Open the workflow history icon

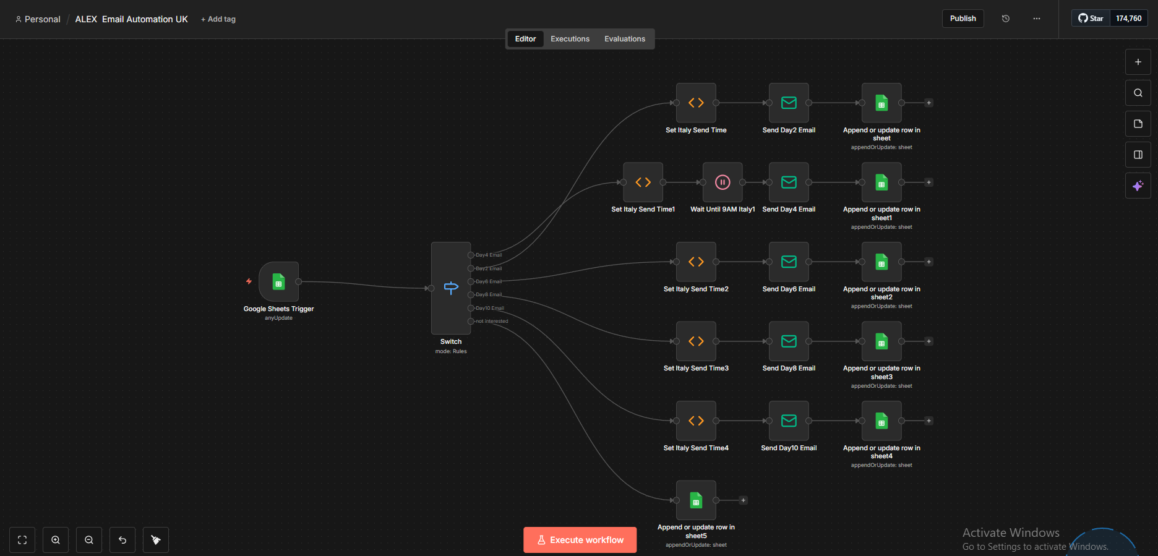click(x=1006, y=19)
